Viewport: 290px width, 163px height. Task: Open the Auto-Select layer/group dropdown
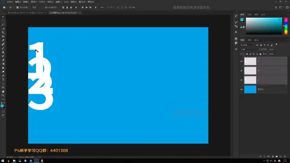tap(35, 7)
